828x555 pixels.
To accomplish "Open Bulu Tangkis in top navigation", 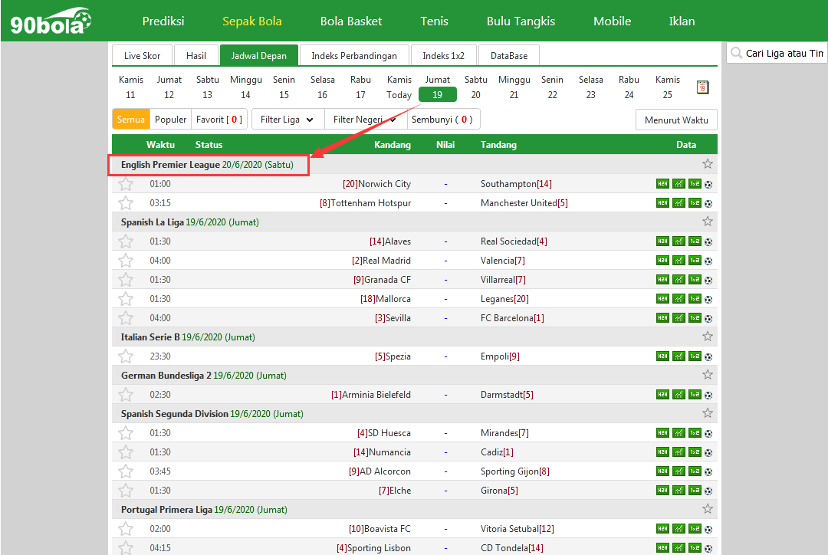I will point(521,21).
